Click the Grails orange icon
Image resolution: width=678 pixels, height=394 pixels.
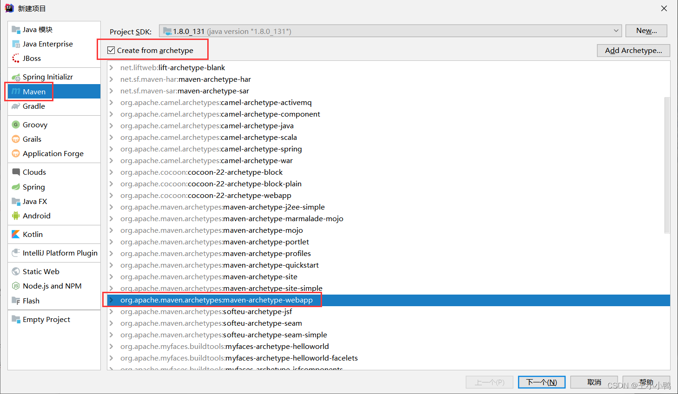click(x=16, y=139)
